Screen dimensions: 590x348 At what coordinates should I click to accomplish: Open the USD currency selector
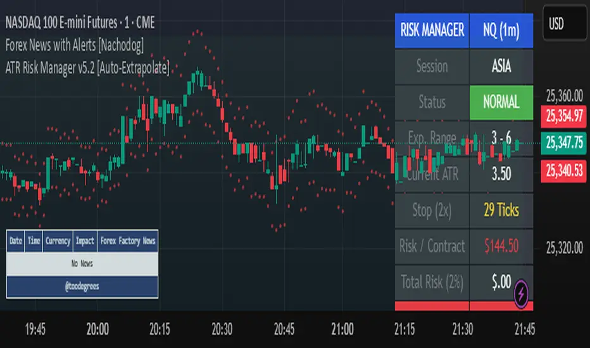point(565,23)
